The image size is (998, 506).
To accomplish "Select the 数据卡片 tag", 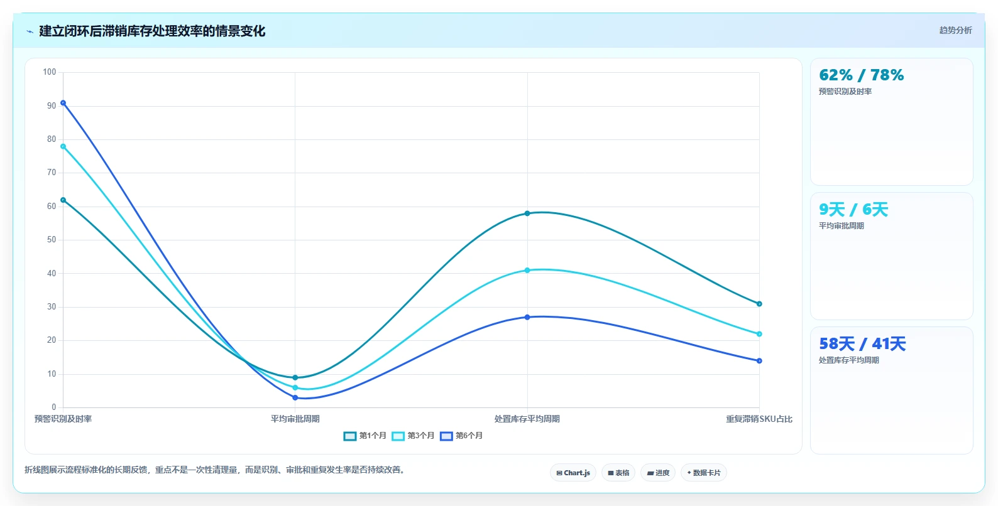I will [x=704, y=473].
